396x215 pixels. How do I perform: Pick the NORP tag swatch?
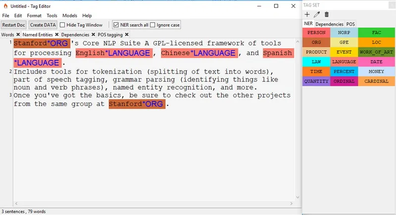344,33
